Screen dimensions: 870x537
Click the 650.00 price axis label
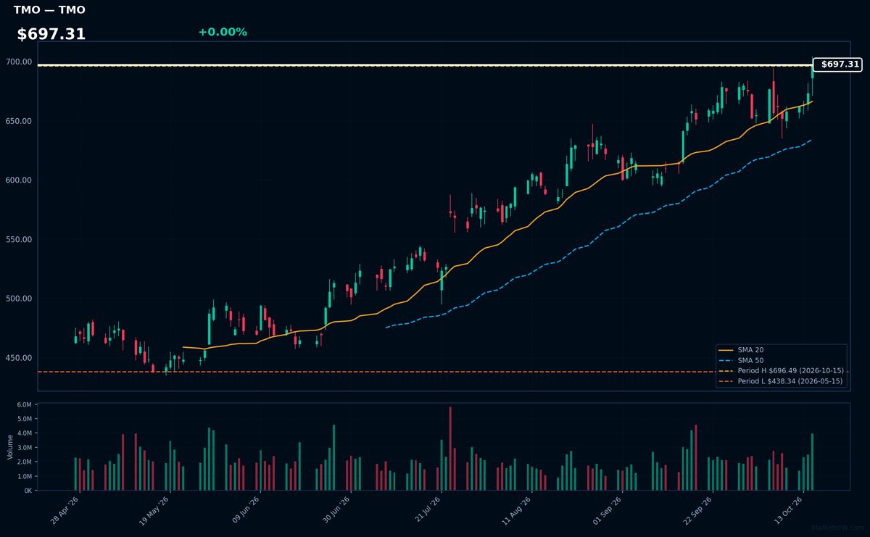[x=20, y=122]
